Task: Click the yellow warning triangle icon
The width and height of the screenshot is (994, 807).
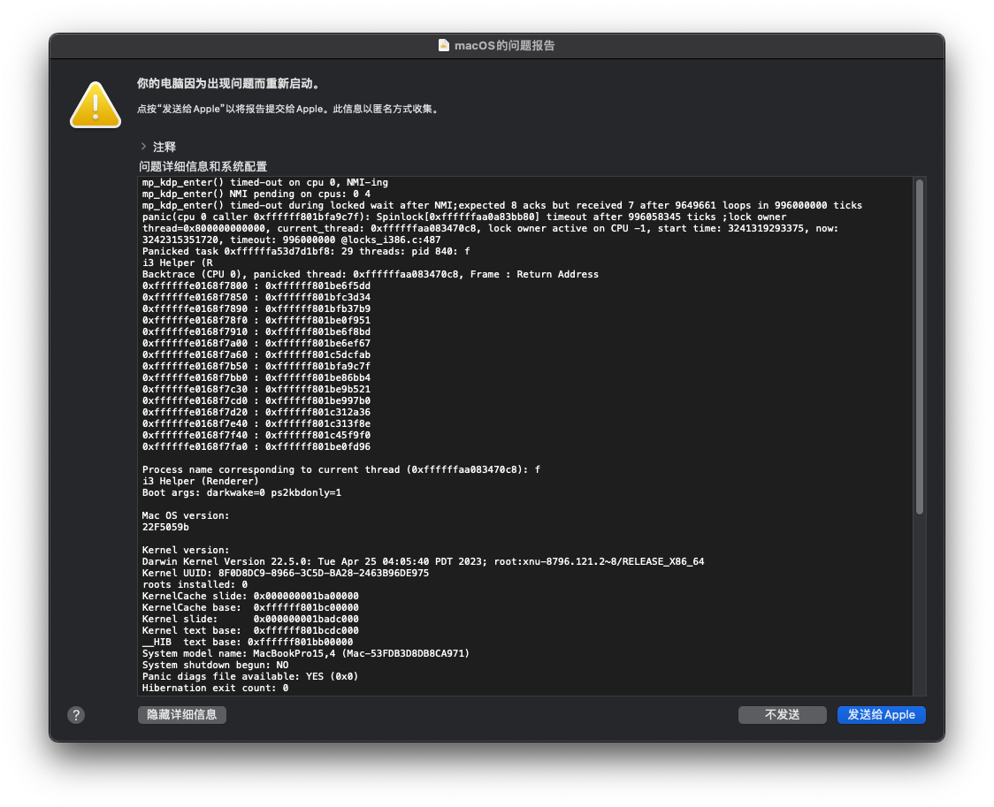Action: pos(95,104)
